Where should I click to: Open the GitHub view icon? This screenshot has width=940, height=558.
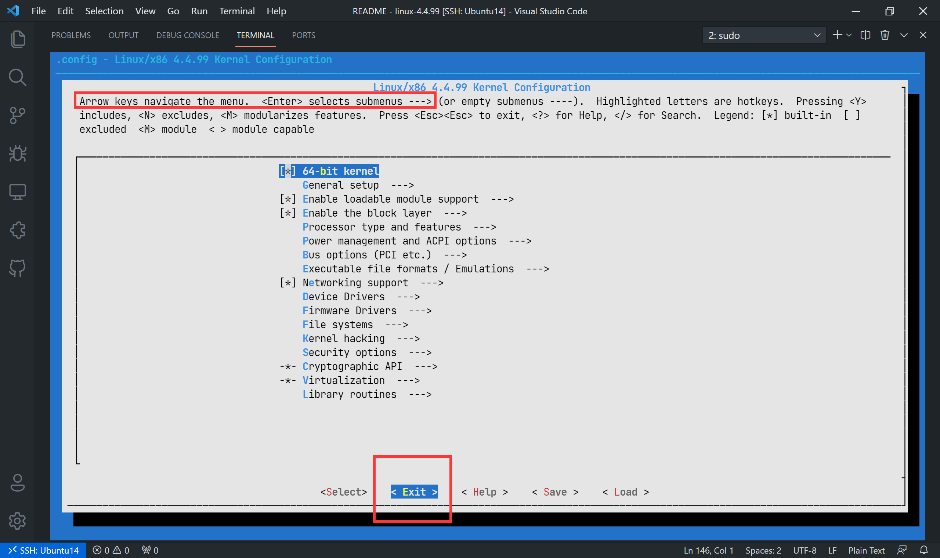coord(18,268)
